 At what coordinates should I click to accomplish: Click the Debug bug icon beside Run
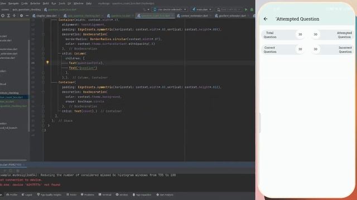(252, 9)
